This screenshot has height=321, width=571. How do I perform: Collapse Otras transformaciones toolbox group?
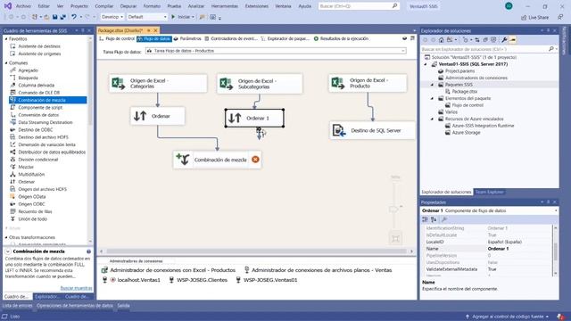coord(6,237)
